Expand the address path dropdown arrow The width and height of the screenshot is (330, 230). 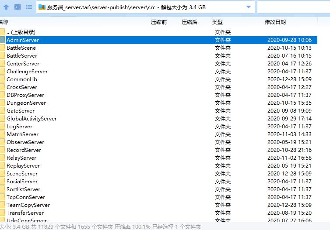click(249, 7)
